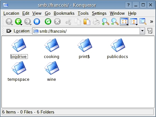
Task: Show hidden toolbar items via the chevron
Action: pos(152,21)
